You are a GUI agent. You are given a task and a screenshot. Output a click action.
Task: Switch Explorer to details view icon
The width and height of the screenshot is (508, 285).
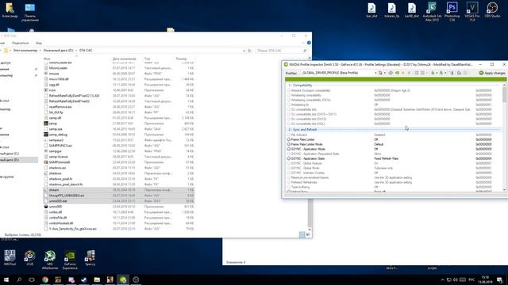pos(302,234)
